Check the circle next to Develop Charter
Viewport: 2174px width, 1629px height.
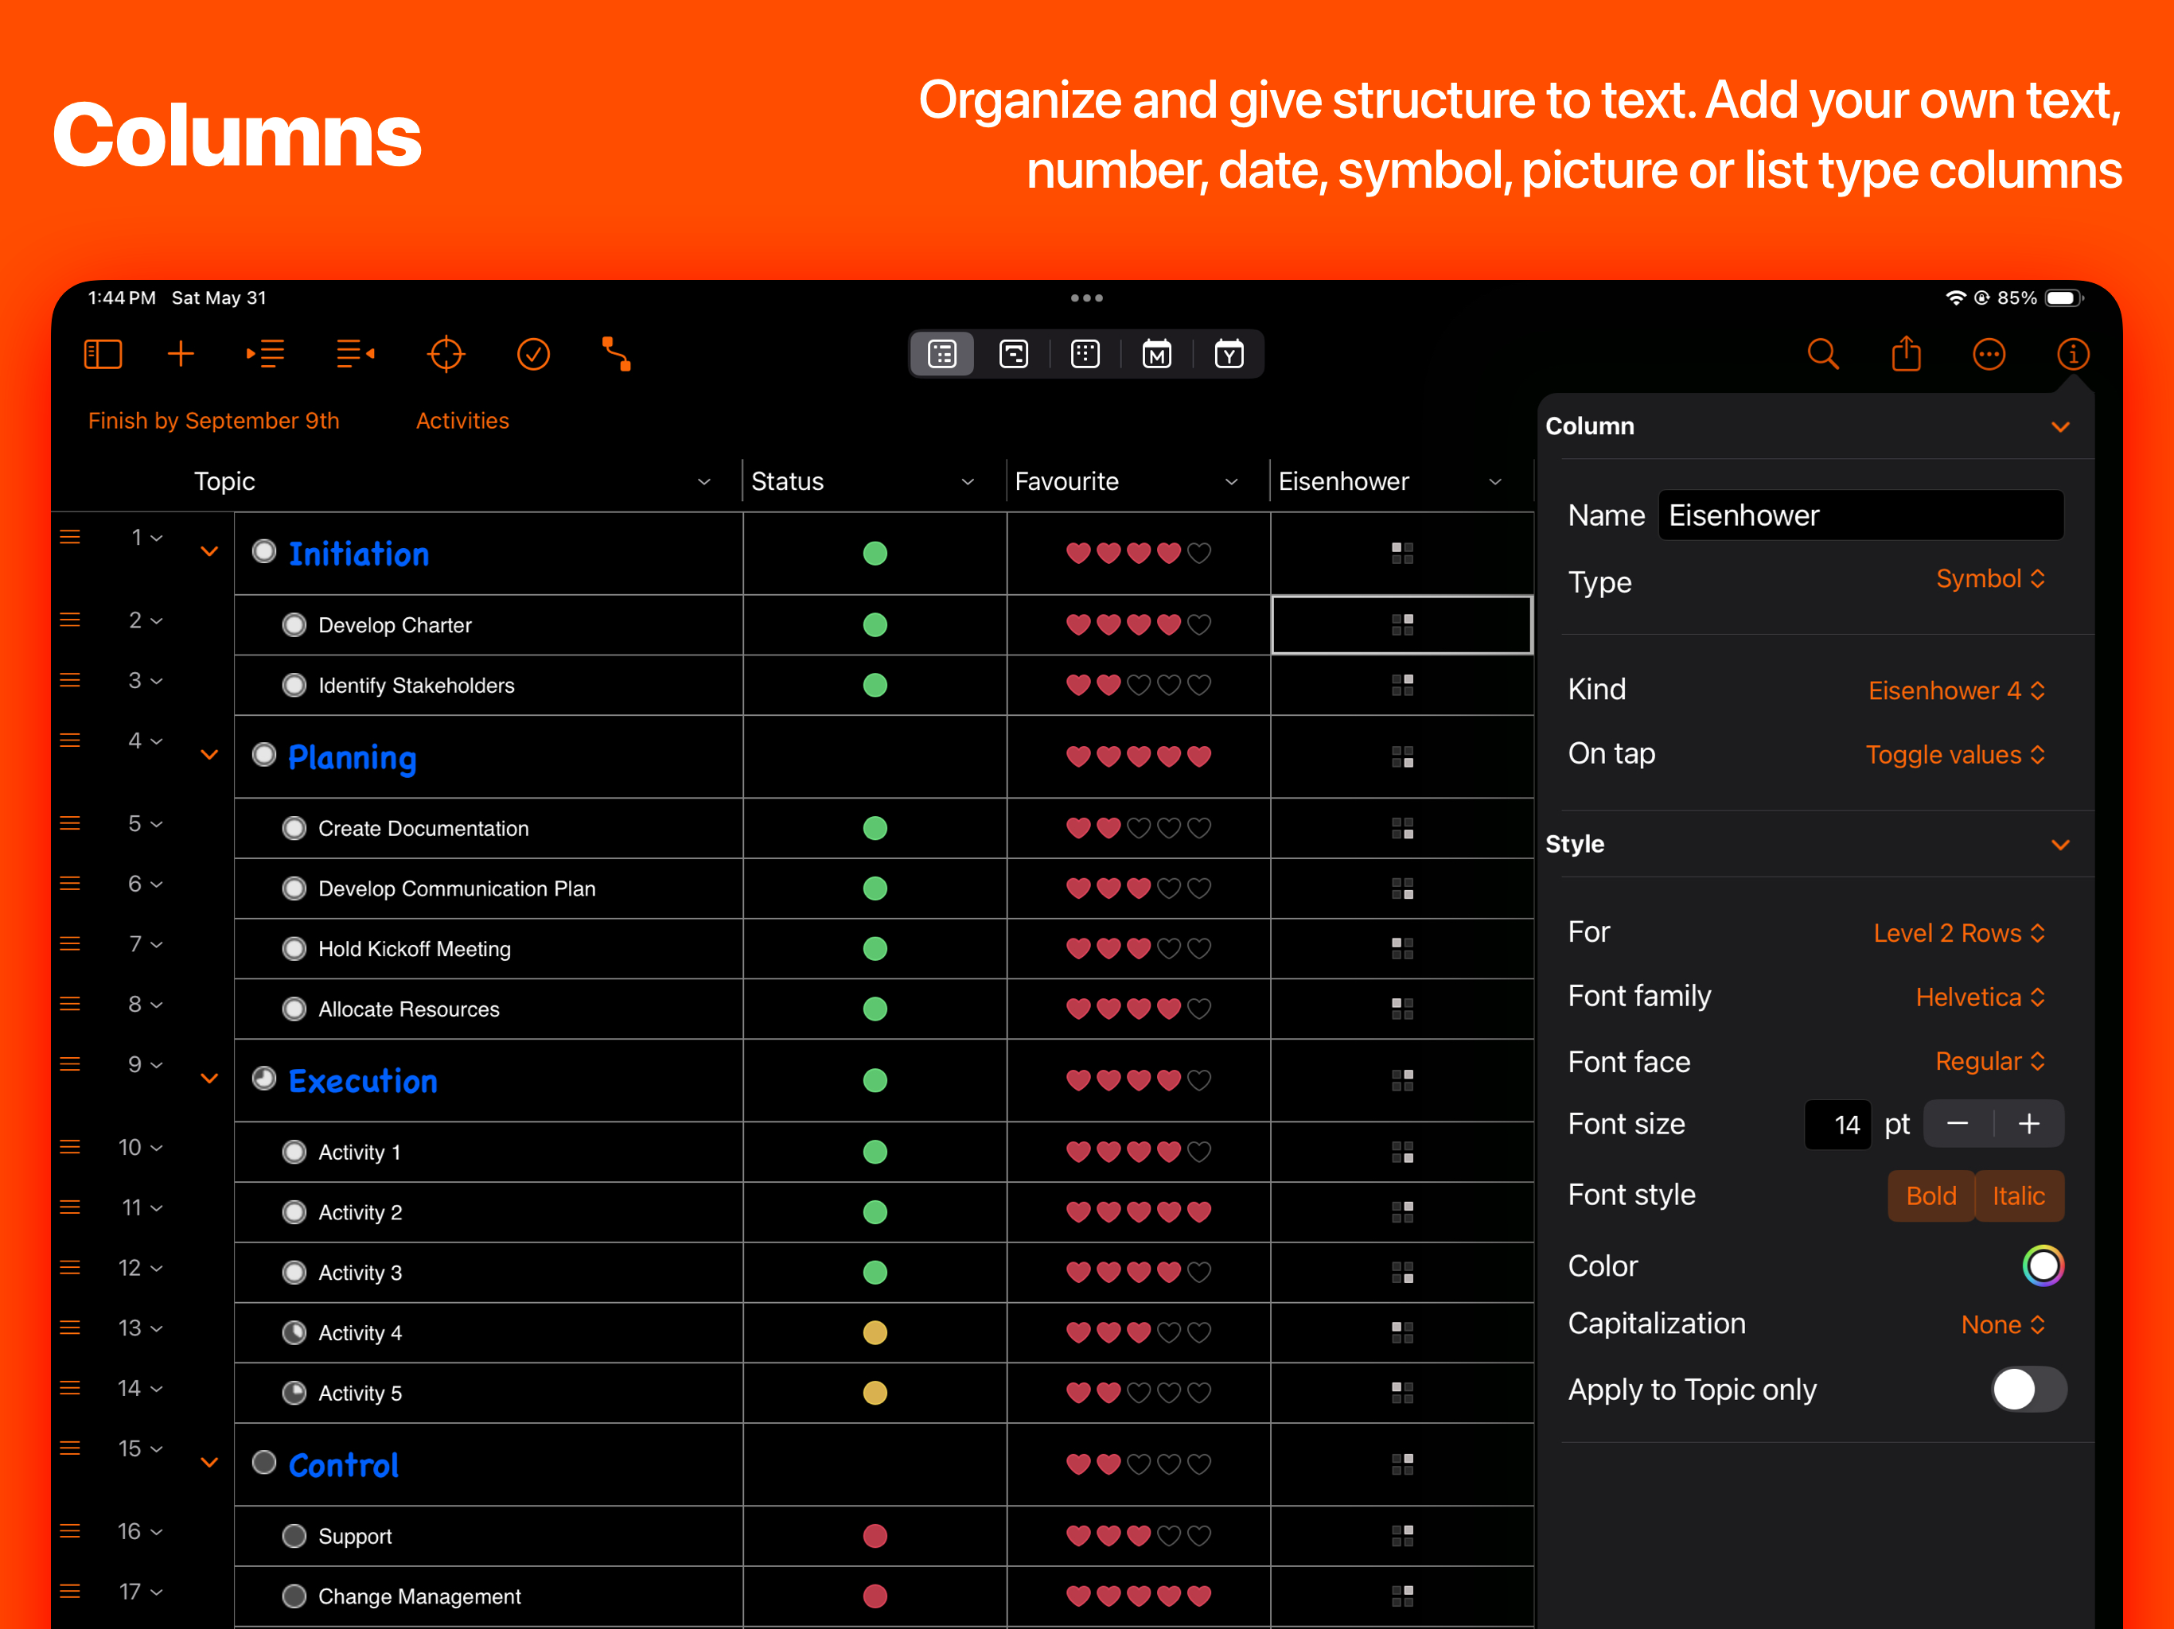(294, 624)
